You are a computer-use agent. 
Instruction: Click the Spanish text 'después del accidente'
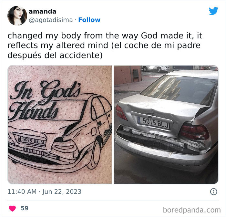[55, 55]
